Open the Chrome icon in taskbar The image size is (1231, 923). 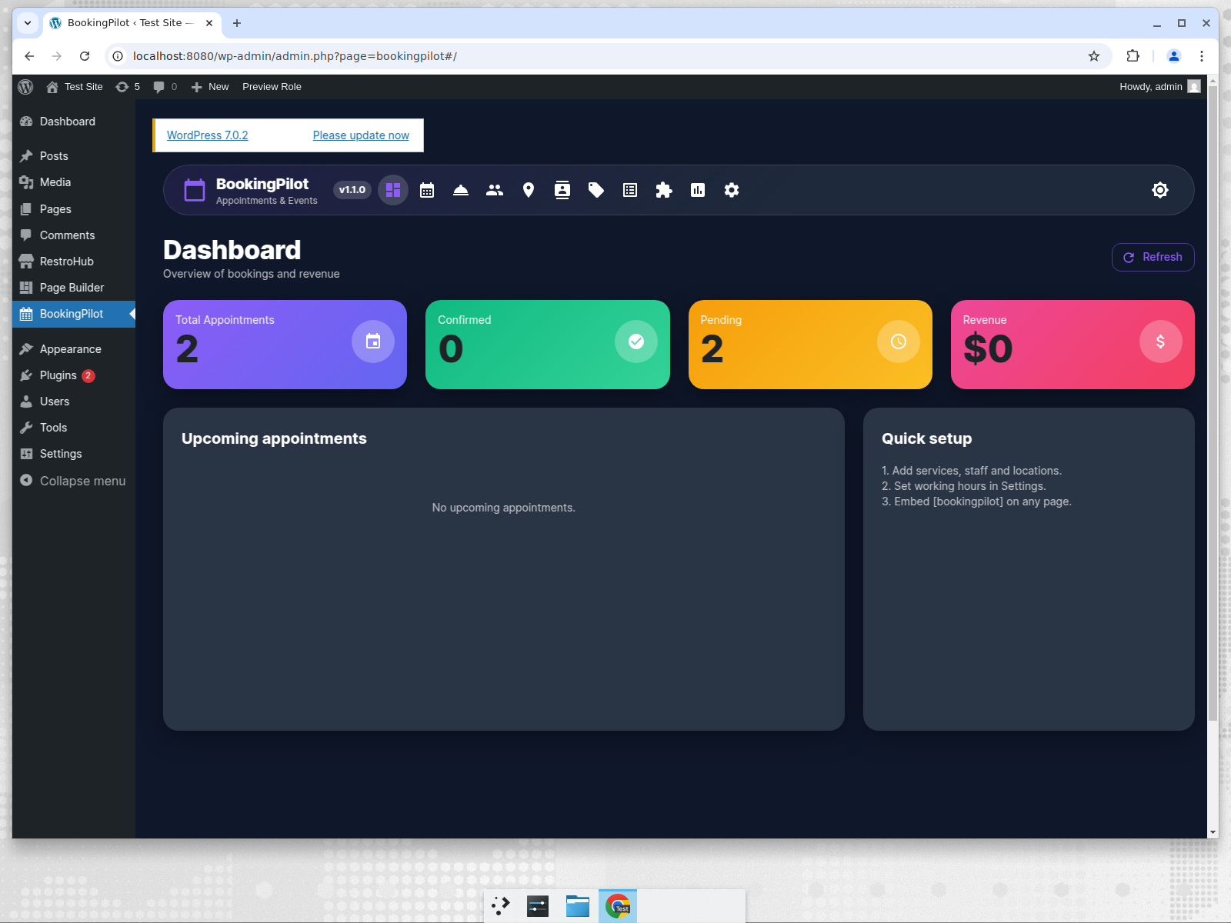(618, 906)
